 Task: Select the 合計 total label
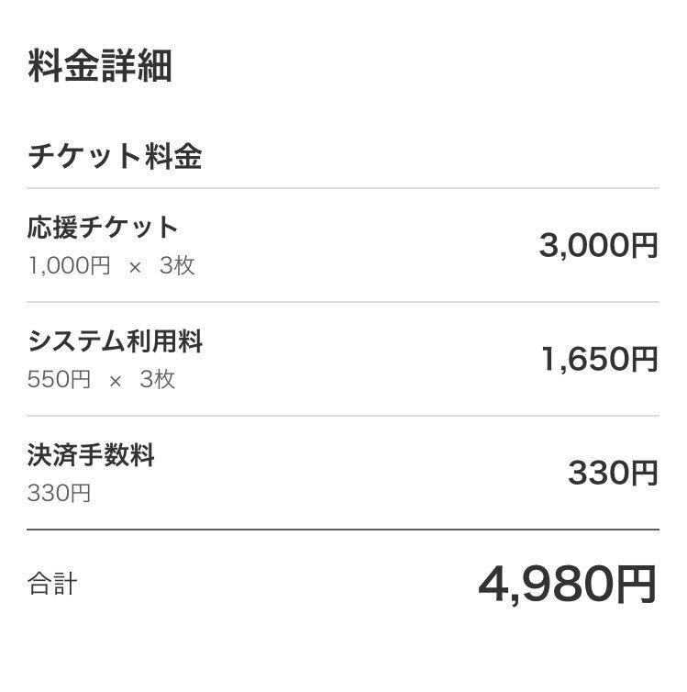(x=52, y=585)
